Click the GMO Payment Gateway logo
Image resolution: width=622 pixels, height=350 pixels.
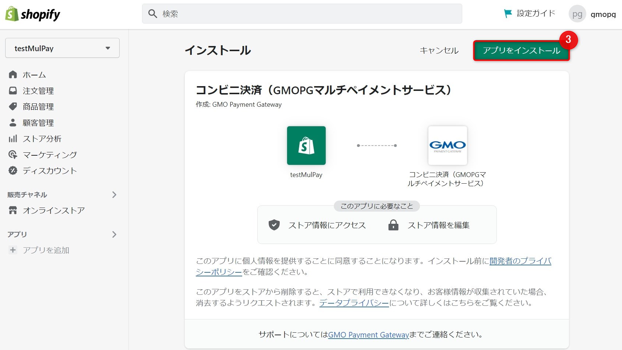point(447,145)
